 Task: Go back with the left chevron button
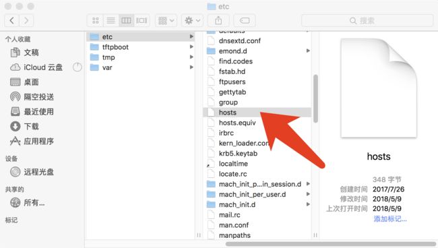coord(11,20)
